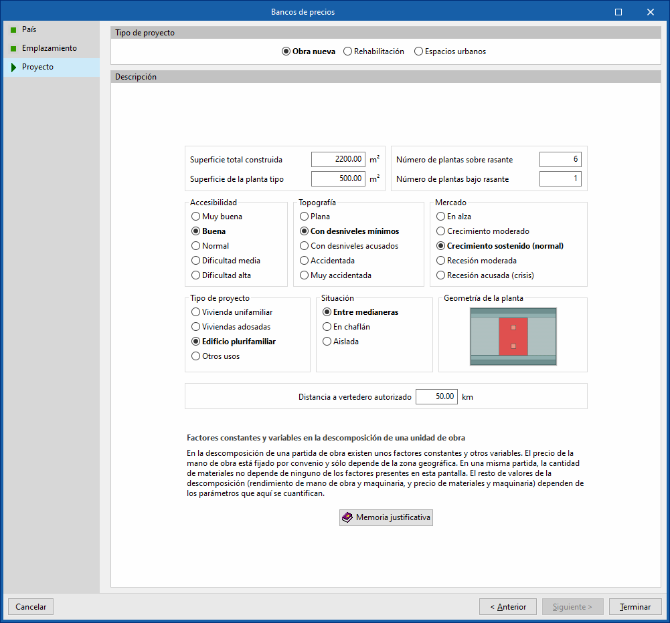This screenshot has height=623, width=670.
Task: Select En chaflán situation
Action: coord(346,327)
